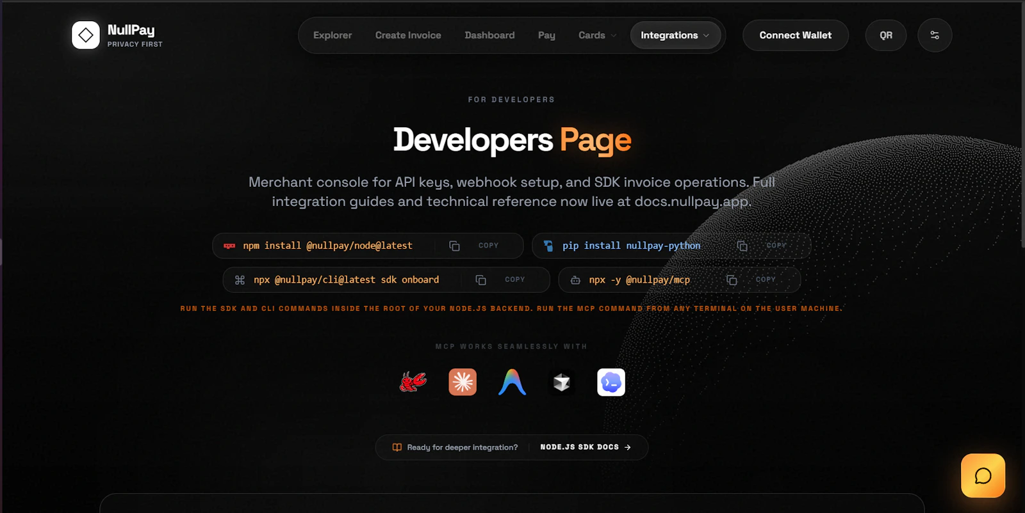Viewport: 1025px width, 513px height.
Task: Click 'MCP WORKS SEAMLESSLY WITH' label
Action: (511, 347)
